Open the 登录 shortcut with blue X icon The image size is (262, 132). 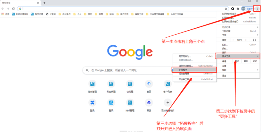92,105
